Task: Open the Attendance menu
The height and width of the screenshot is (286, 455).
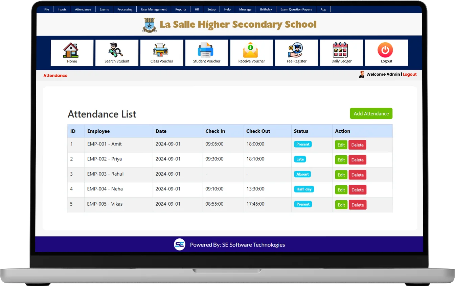Action: [x=83, y=9]
